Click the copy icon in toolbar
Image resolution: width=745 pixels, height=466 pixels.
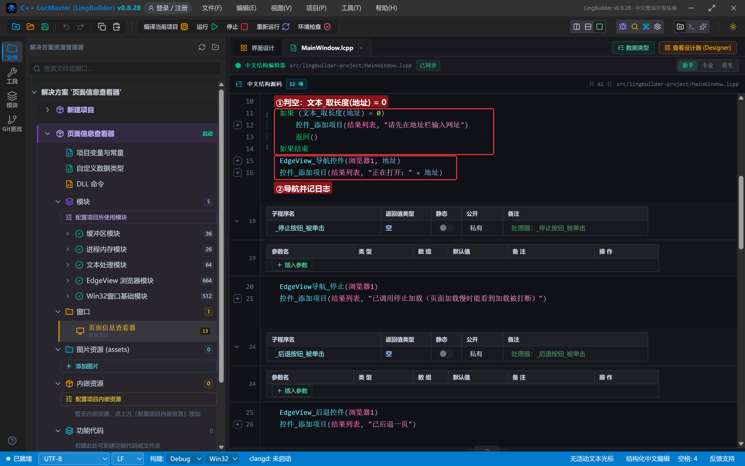point(102,27)
